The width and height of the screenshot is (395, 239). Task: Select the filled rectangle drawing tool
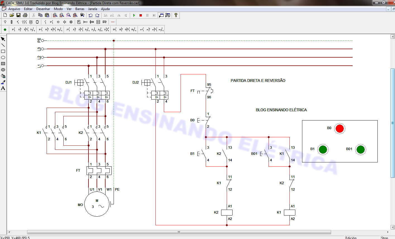[x=3, y=63]
